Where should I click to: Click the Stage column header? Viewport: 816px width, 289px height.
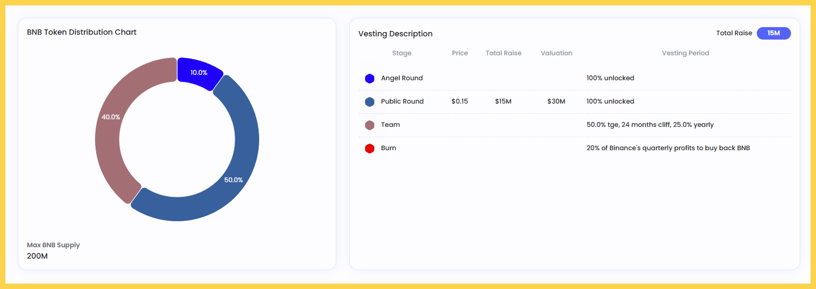[x=401, y=53]
